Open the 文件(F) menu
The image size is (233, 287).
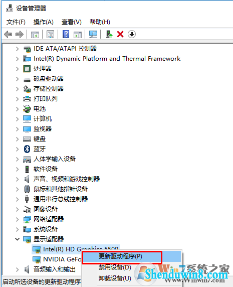(x=16, y=22)
